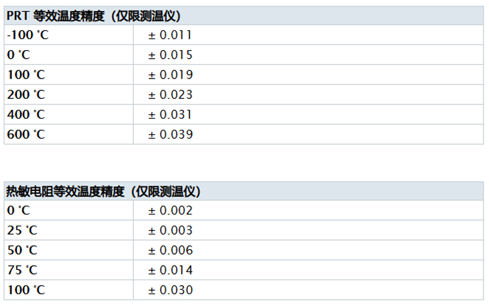Image resolution: width=489 pixels, height=306 pixels.
Task: Select the -100 °C temperature cell
Action: pos(28,35)
